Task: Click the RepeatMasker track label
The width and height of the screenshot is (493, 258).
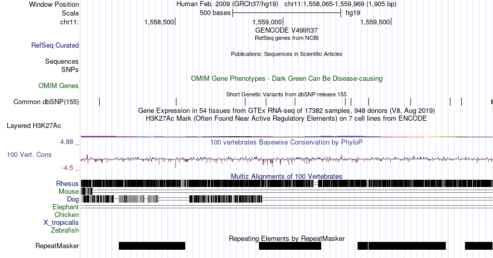Action: pos(57,246)
